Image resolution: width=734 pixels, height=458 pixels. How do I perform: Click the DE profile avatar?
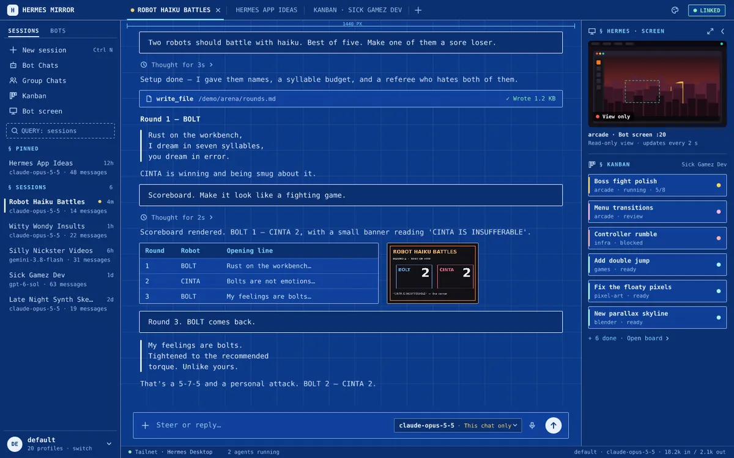point(15,444)
